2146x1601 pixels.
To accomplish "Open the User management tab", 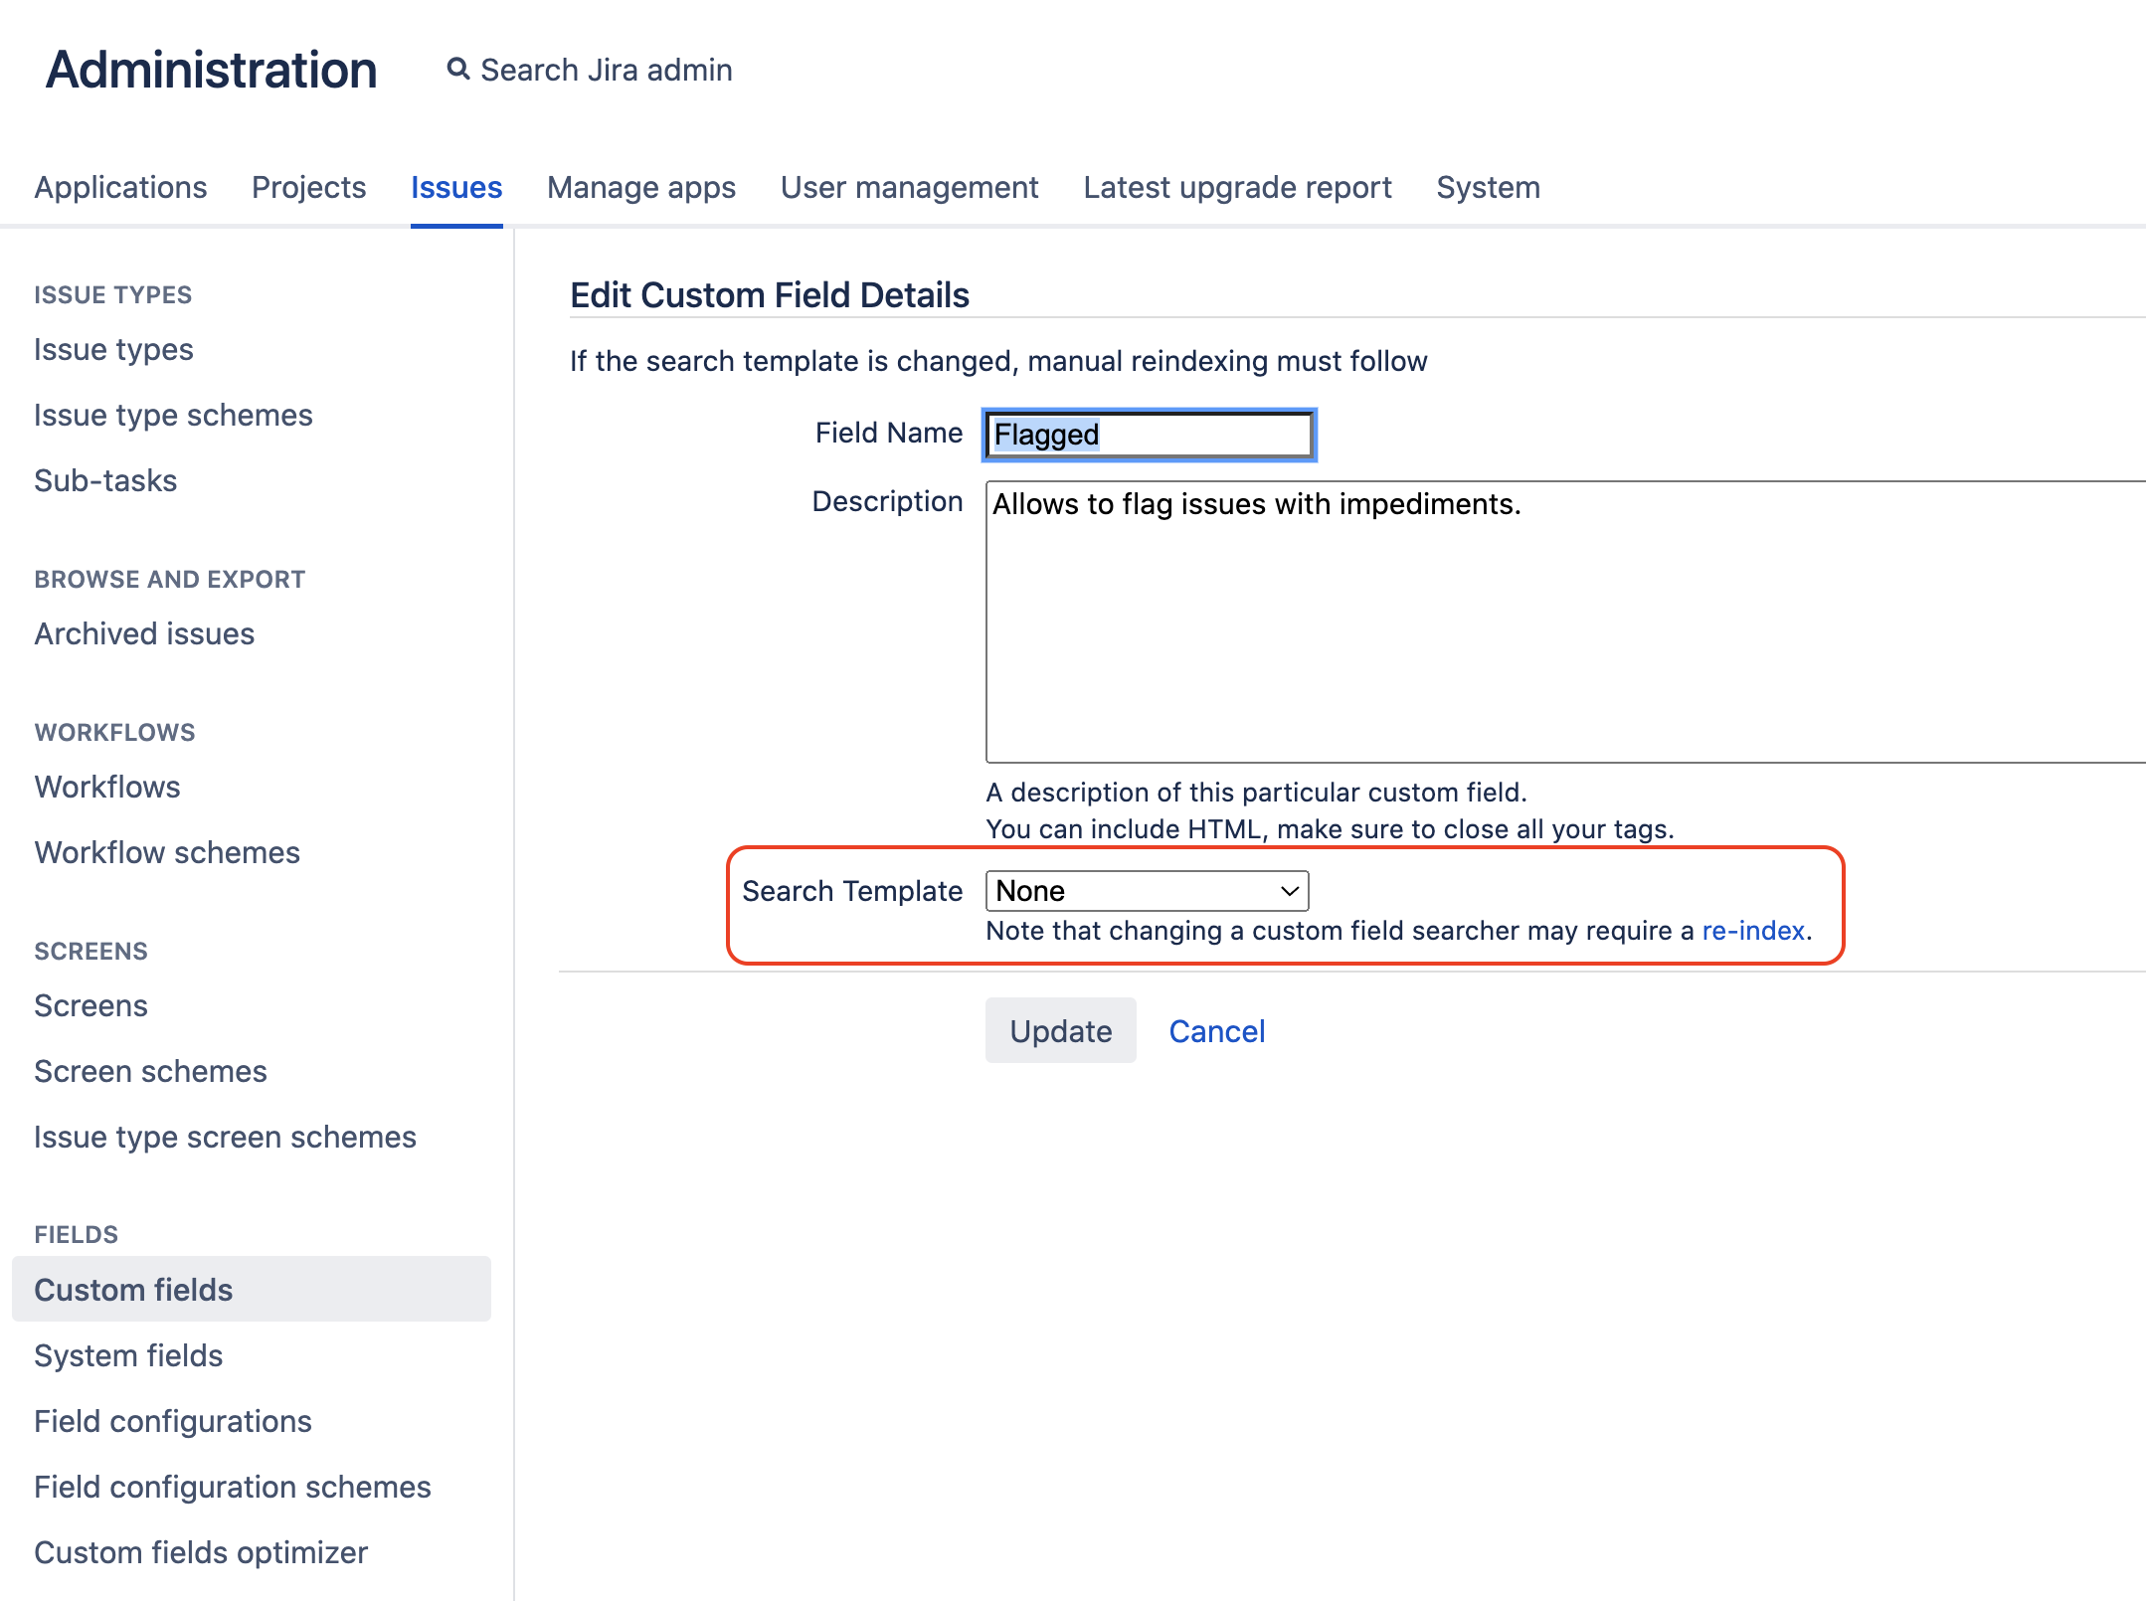I will pyautogui.click(x=909, y=187).
